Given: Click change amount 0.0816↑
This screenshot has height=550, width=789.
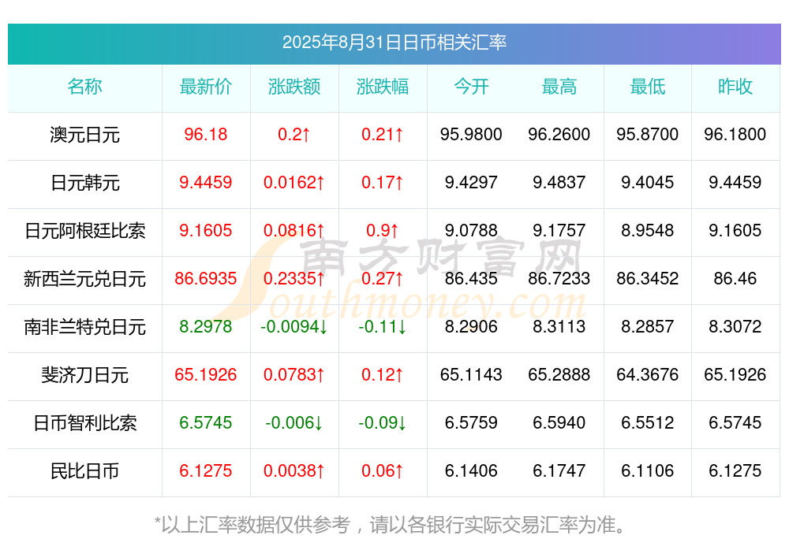Looking at the screenshot, I should click(294, 230).
